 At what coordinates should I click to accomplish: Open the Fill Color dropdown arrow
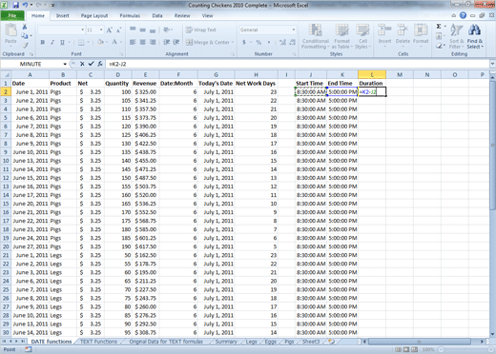pos(107,42)
